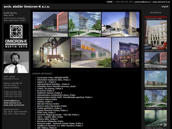Open Česká spořitelna, Praha 4 reference

(49, 108)
